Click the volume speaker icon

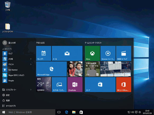[x=133, y=112]
